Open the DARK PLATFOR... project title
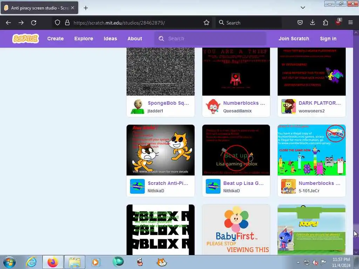Image resolution: width=359 pixels, height=269 pixels. pyautogui.click(x=320, y=103)
